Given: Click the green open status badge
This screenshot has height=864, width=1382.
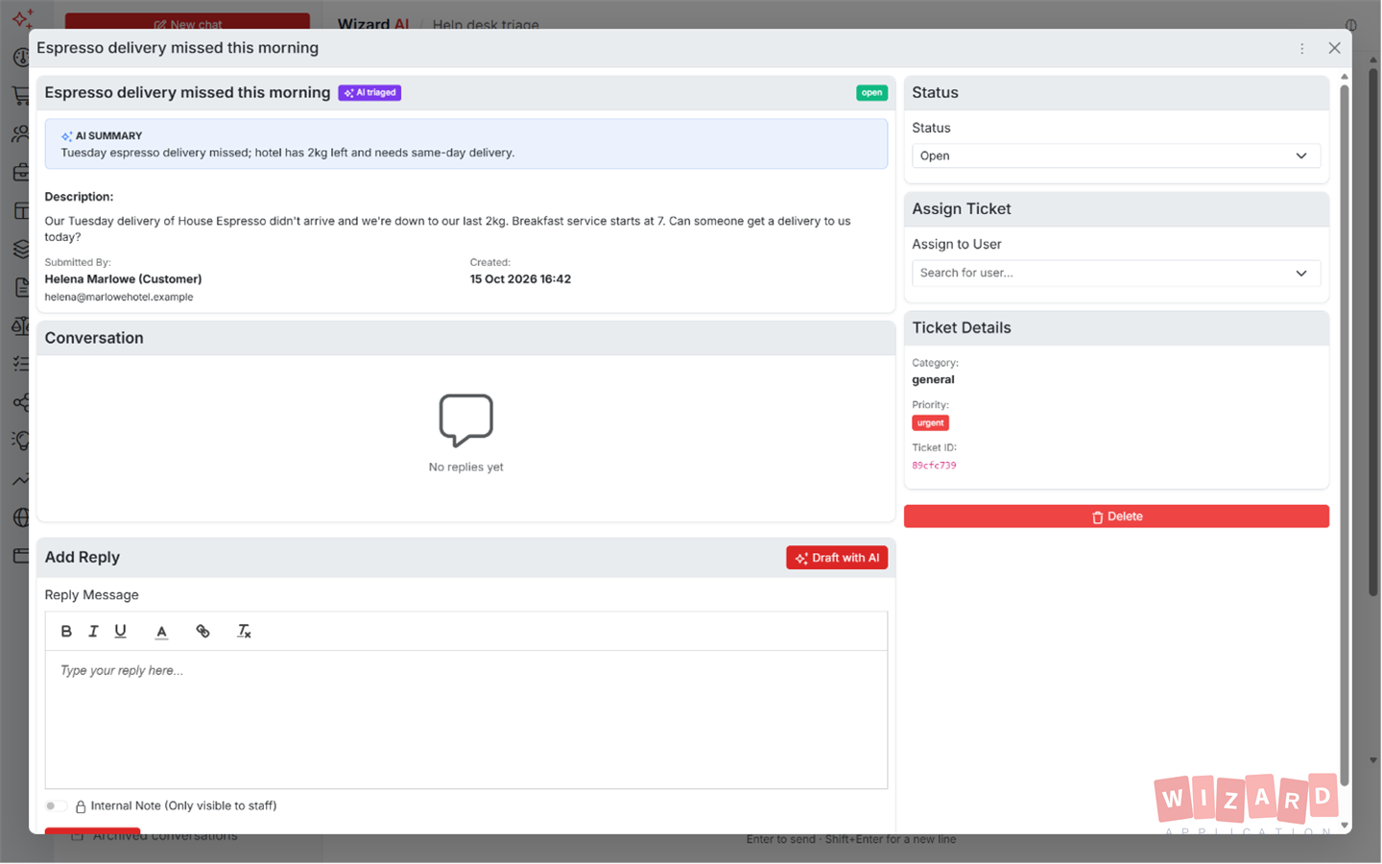Looking at the screenshot, I should pyautogui.click(x=871, y=93).
